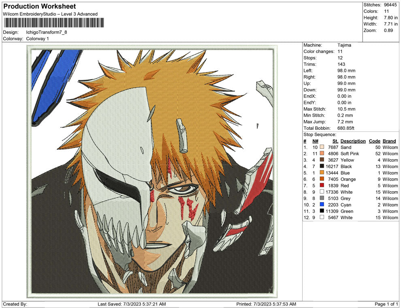
Task: Select the Stitches count value 96445
Action: pyautogui.click(x=391, y=5)
